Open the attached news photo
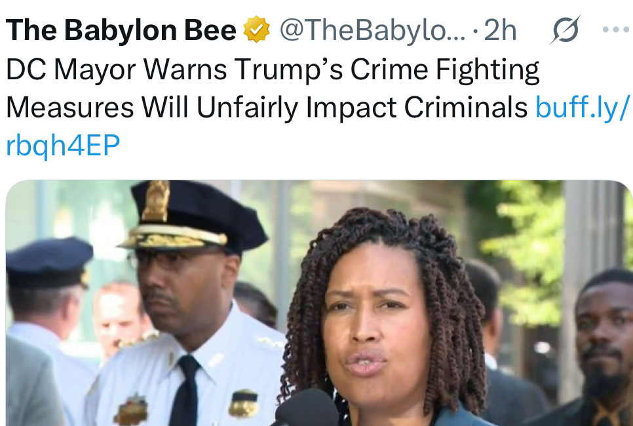Viewport: 633px width, 426px height. tap(319, 303)
